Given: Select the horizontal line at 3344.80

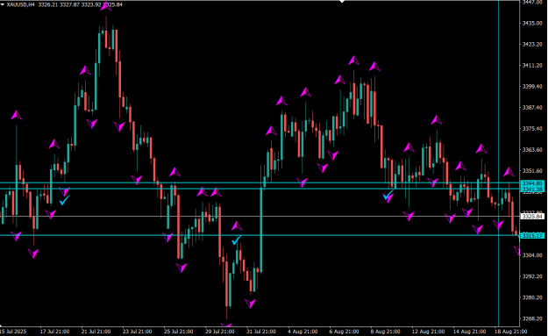Looking at the screenshot, I should tap(260, 182).
